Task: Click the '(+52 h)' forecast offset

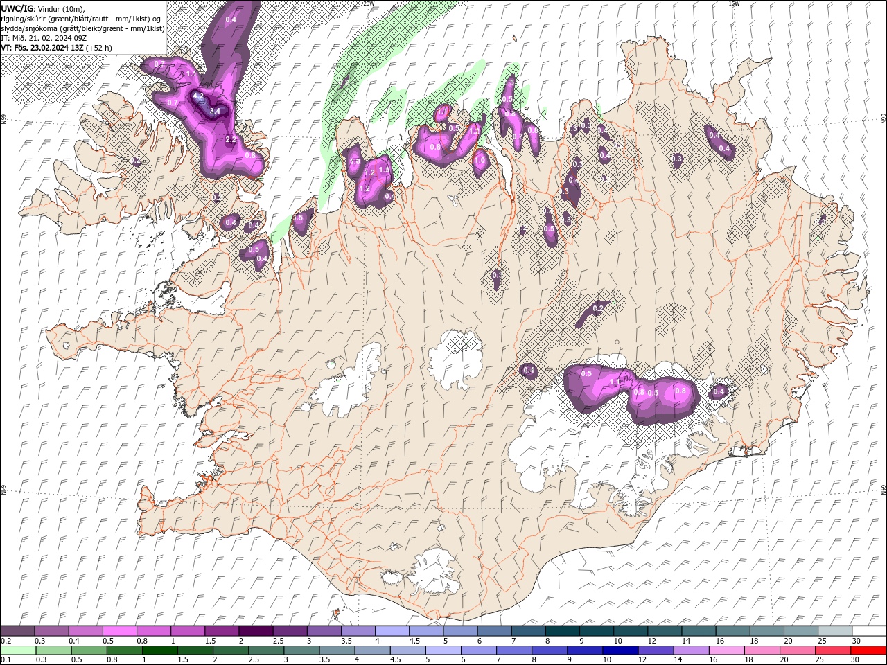Action: tap(99, 48)
